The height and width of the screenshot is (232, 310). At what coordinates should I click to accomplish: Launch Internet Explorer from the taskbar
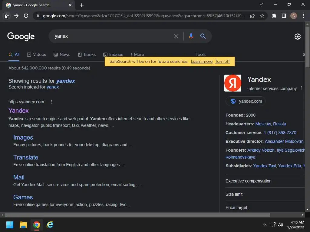pos(50,225)
